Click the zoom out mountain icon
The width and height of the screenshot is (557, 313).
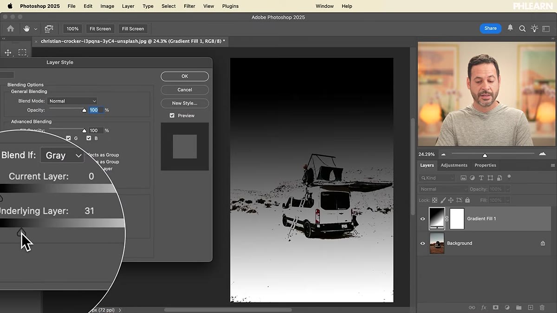pyautogui.click(x=443, y=154)
